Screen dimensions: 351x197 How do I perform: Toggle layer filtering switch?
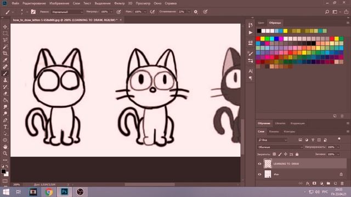tap(339, 140)
